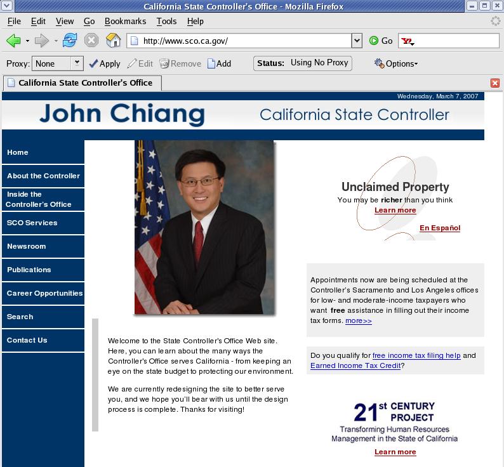The height and width of the screenshot is (467, 504).
Task: Apply the proxy setting with checkmark
Action: click(104, 63)
